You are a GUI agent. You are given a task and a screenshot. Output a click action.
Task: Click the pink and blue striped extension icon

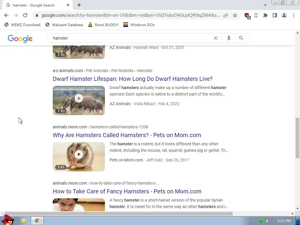pyautogui.click(x=256, y=15)
